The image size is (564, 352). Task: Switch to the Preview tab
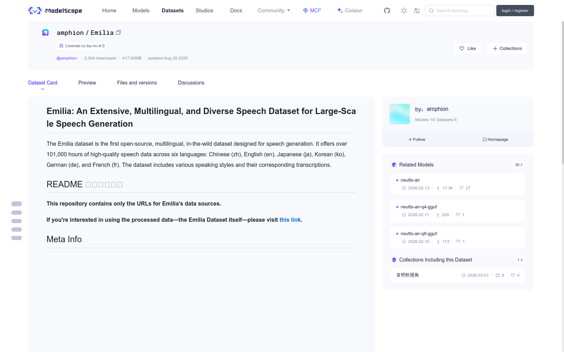coord(87,83)
